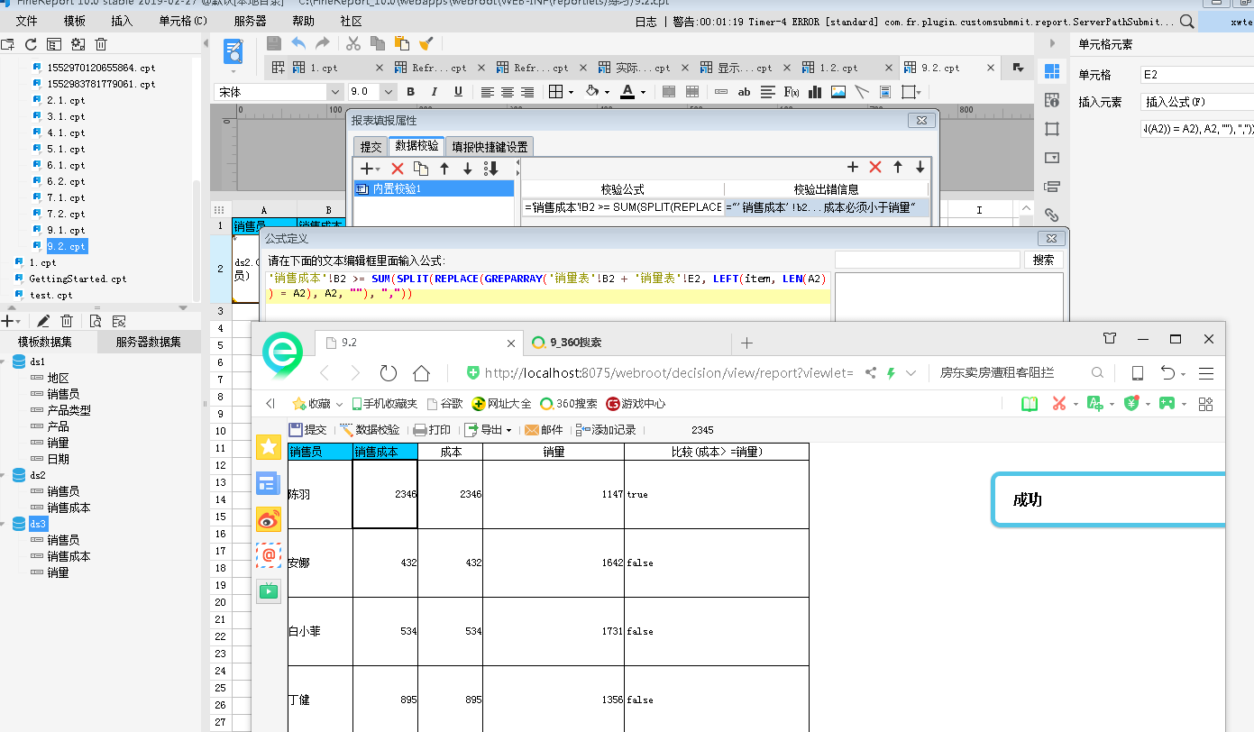Click the browser address bar URL
Viewport: 1254px width, 732px height.
[669, 373]
